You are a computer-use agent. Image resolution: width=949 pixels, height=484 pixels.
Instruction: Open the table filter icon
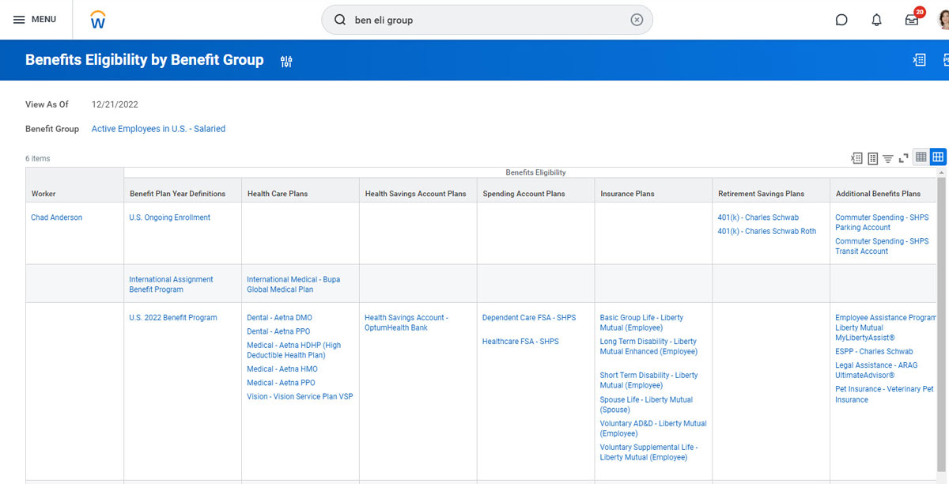[887, 158]
